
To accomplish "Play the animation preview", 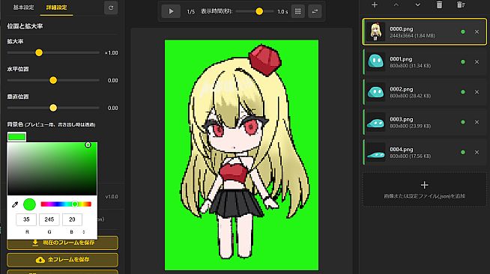I will click(x=171, y=11).
